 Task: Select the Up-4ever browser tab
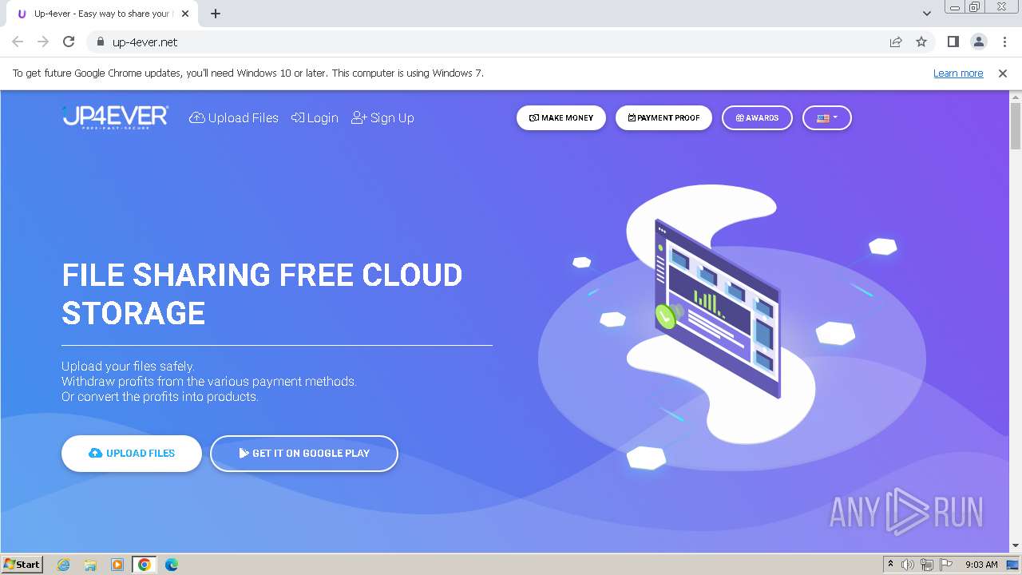104,14
